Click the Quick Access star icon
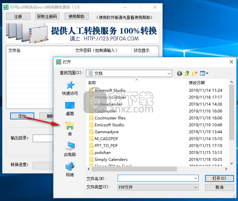Viewport: 238px width, 201px height. 70,85
